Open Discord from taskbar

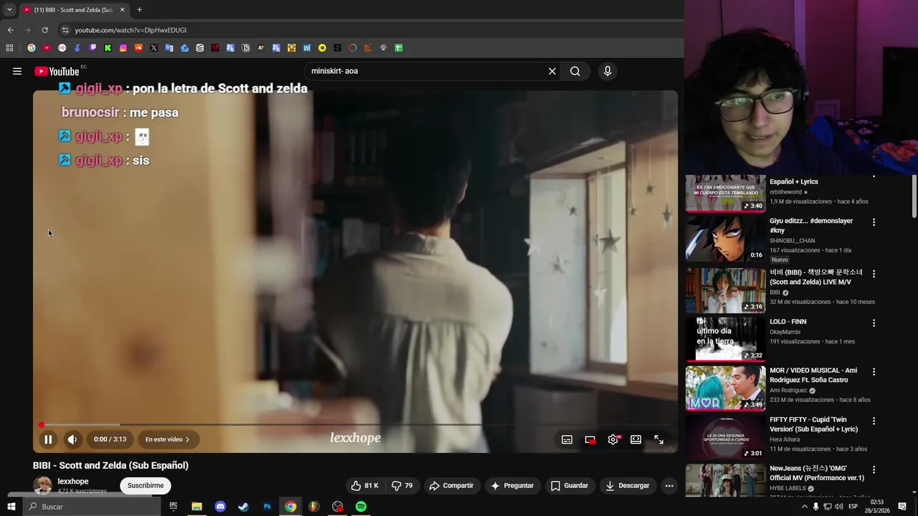[220, 507]
